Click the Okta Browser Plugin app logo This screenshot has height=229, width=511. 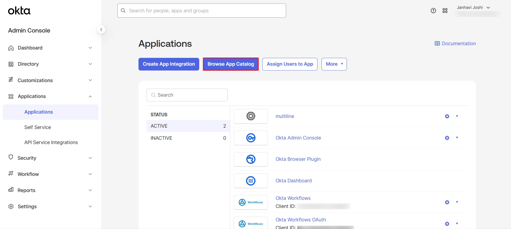click(x=251, y=159)
